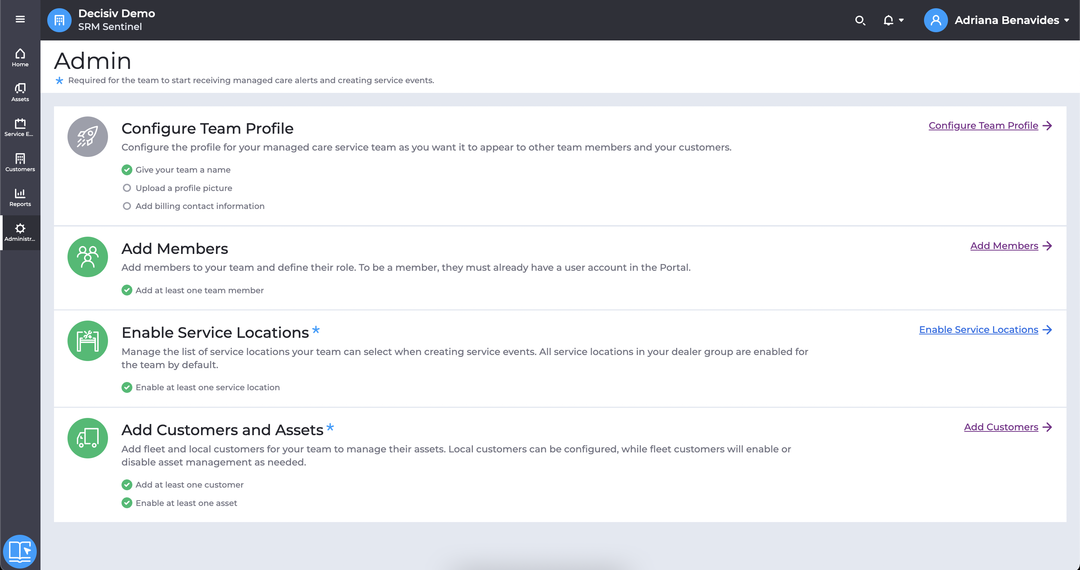Click the rocket Configure Team Profile icon
Image resolution: width=1080 pixels, height=570 pixels.
coord(88,137)
